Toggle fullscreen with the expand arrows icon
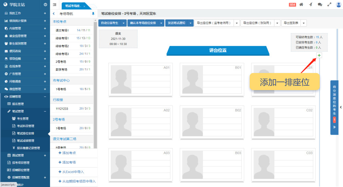Image resolution: width=343 pixels, height=187 pixels. pyautogui.click(x=329, y=5)
